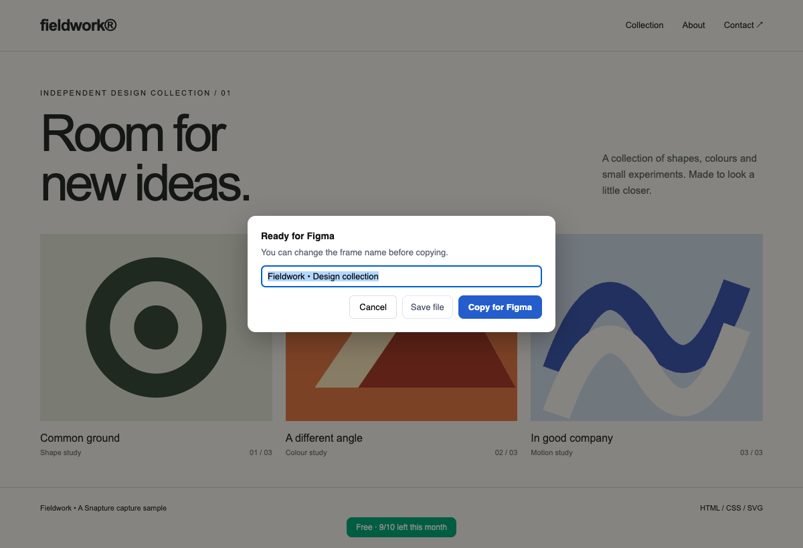Screen dimensions: 803x548
Task: Click the In good company title
Action: (571, 438)
